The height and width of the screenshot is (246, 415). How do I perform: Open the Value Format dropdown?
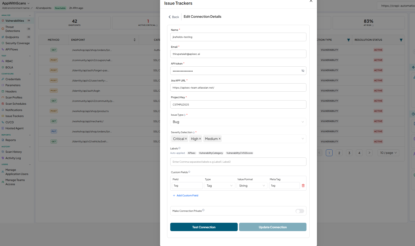252,186
